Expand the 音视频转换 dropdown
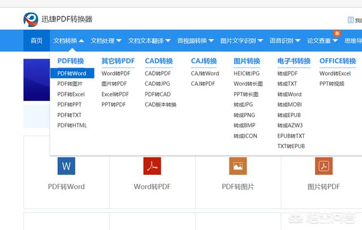 coord(196,41)
